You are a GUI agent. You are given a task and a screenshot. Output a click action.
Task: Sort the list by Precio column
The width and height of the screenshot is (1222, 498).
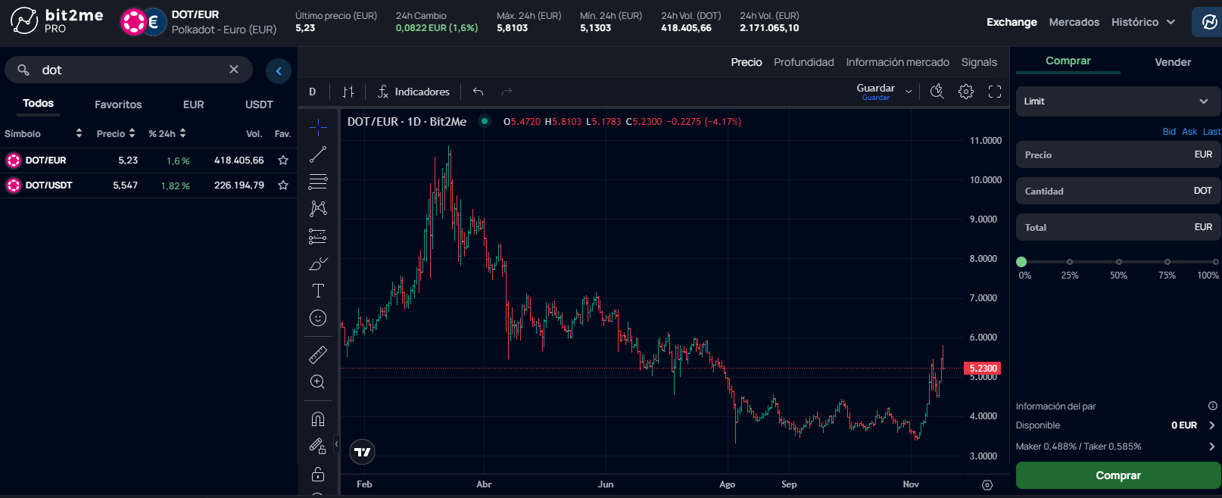(x=116, y=133)
